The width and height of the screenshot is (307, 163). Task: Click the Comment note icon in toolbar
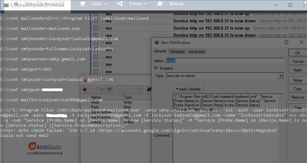[139, 89]
